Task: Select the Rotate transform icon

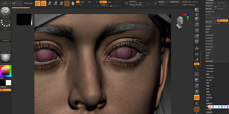Action: (x=61, y=3)
